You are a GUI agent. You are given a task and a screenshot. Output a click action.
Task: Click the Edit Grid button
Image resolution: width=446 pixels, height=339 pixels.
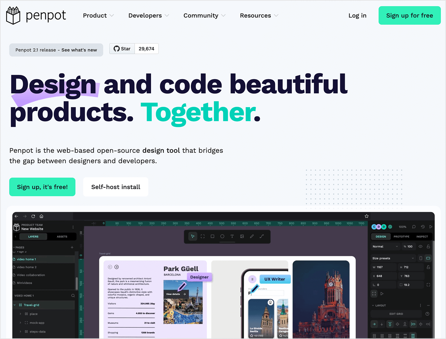396,314
